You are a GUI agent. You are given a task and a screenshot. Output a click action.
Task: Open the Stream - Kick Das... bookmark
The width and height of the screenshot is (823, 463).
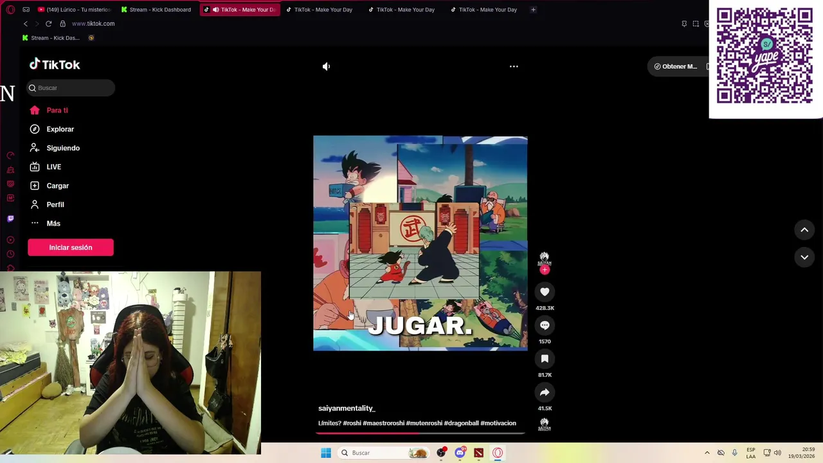(51, 38)
